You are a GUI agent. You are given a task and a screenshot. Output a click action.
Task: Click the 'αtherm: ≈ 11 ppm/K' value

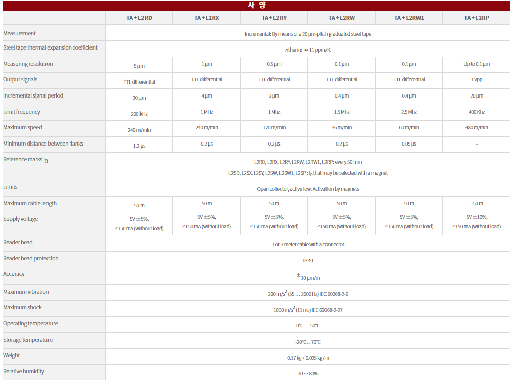pyautogui.click(x=308, y=50)
